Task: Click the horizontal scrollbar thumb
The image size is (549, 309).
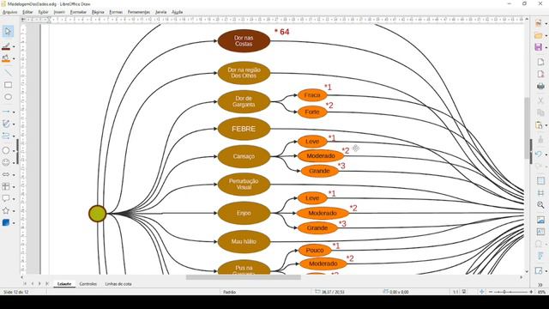Action: coord(243,277)
